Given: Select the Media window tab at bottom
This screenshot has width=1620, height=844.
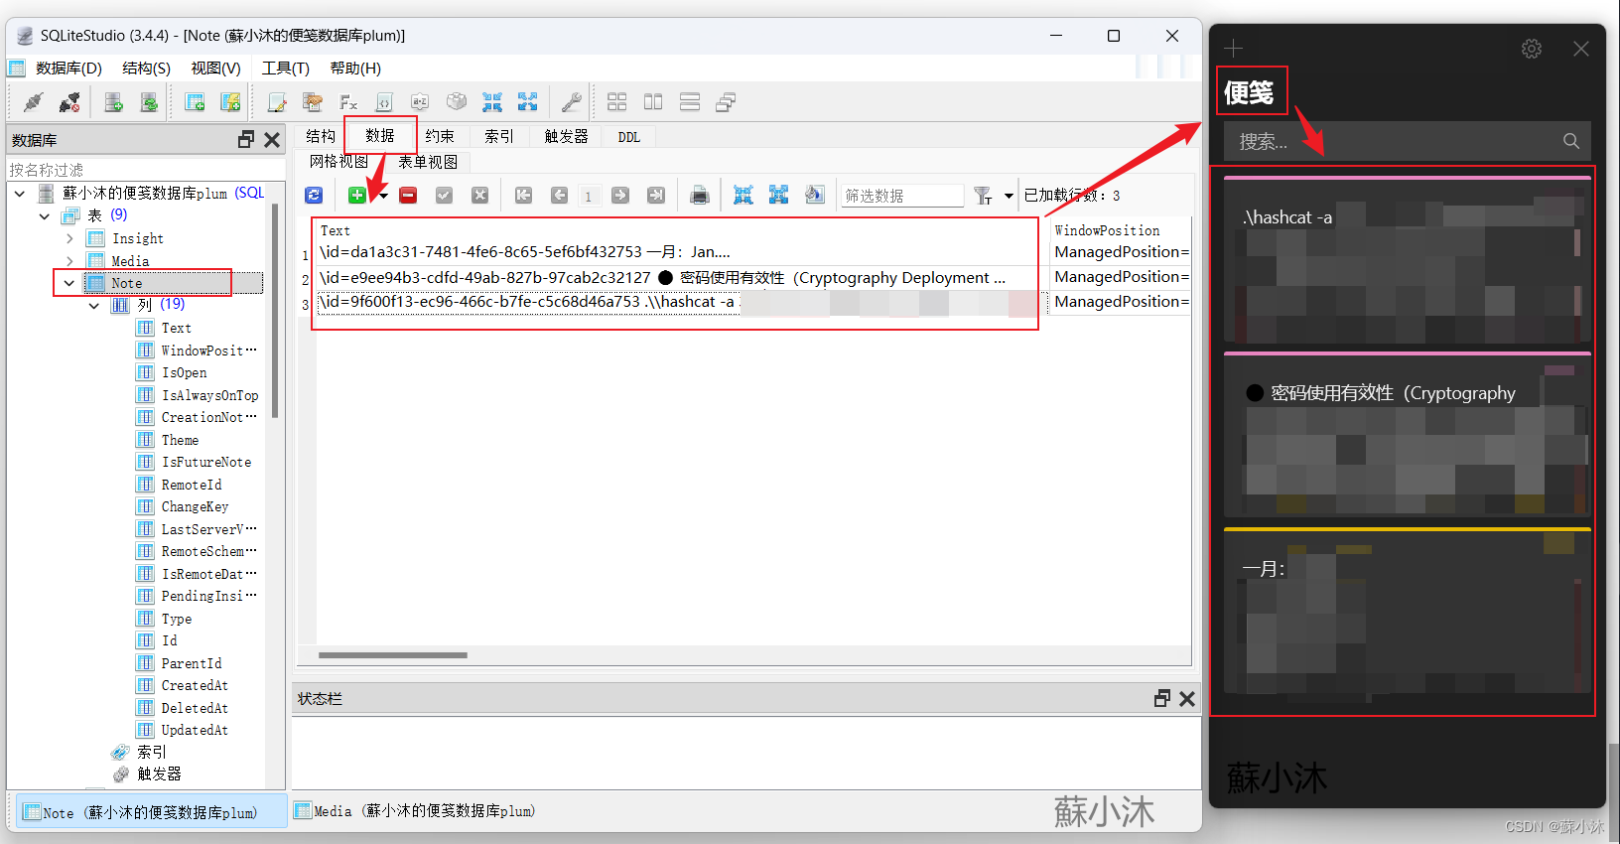Looking at the screenshot, I should (415, 811).
